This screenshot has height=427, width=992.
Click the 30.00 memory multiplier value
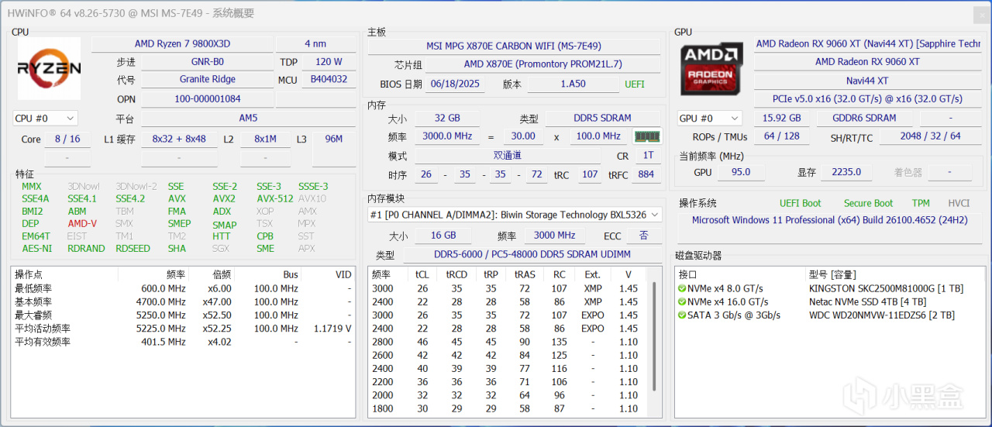click(523, 136)
